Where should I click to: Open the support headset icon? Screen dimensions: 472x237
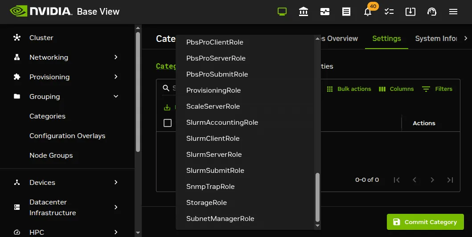point(431,12)
